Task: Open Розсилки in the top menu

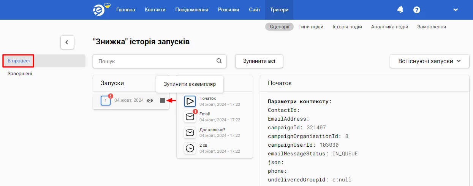Action: click(229, 10)
